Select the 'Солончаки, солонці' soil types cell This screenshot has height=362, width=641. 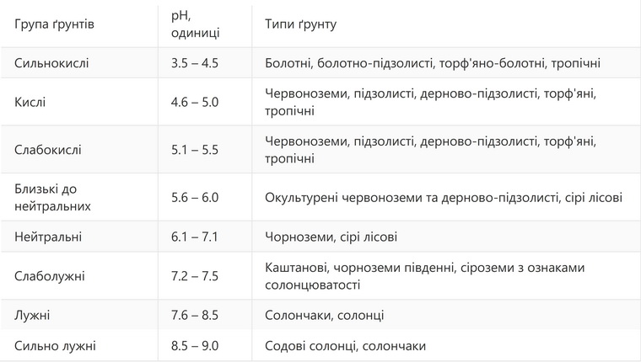tap(324, 315)
